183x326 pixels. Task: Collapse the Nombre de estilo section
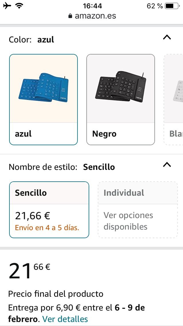pos(167,165)
